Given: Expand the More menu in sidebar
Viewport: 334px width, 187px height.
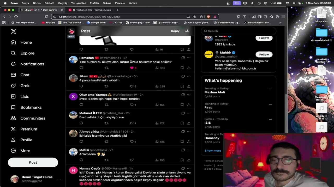Looking at the screenshot, I should (x=20, y=151).
